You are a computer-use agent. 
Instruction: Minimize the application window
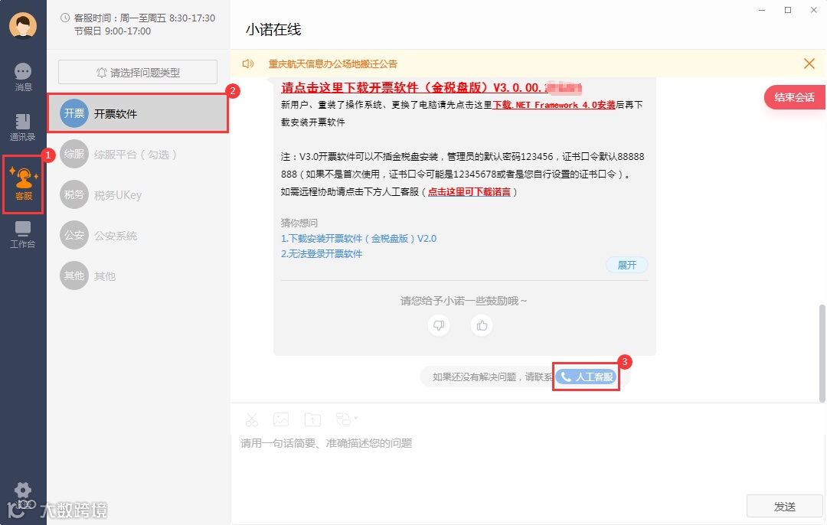tap(762, 10)
